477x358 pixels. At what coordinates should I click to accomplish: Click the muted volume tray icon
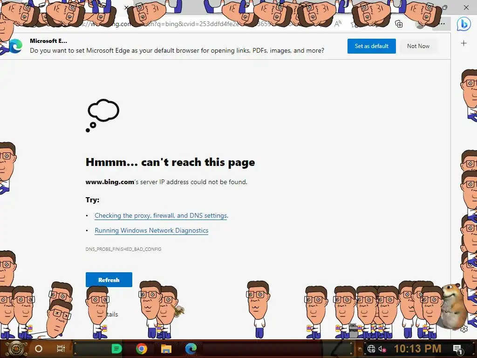(x=382, y=349)
